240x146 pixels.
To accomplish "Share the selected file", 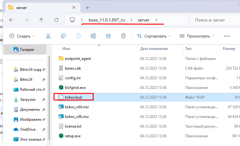I will tap(108, 36).
